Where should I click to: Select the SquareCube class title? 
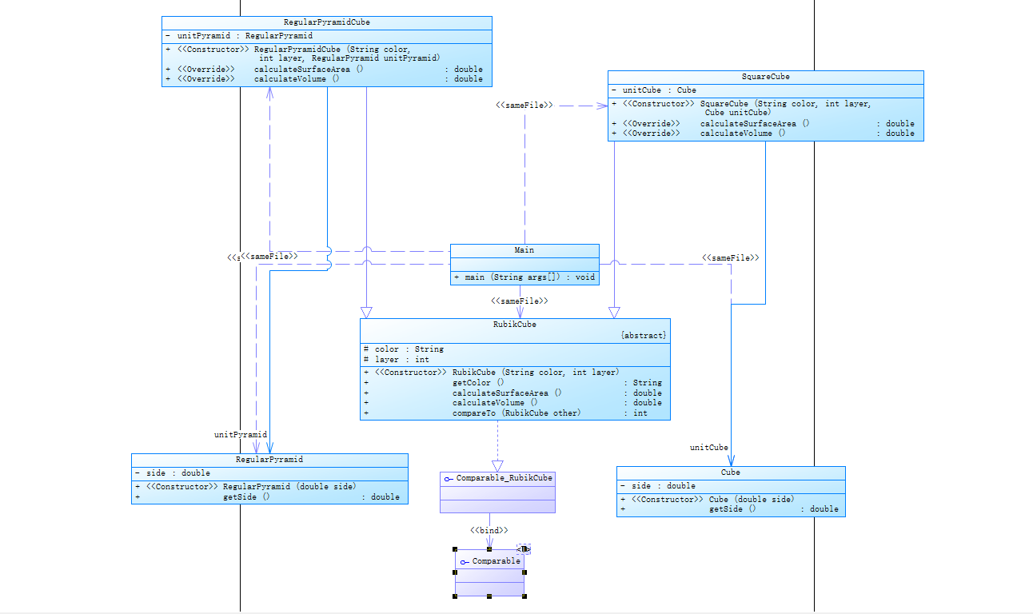click(x=766, y=77)
